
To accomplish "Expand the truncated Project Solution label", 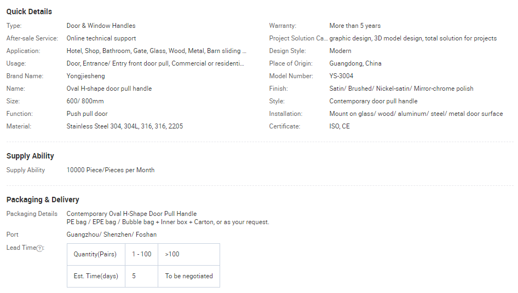I will 299,38.
